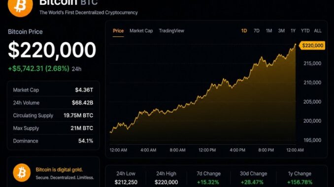This screenshot has height=187, width=334.
Task: Click the 7d Change stat
Action: (208, 178)
